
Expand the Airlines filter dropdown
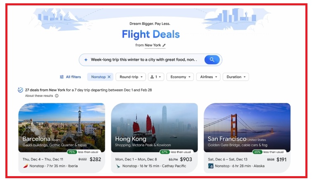pos(208,77)
